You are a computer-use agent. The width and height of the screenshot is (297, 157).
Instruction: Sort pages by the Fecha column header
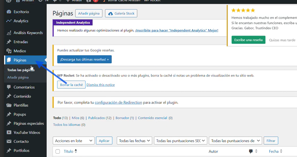274,151
